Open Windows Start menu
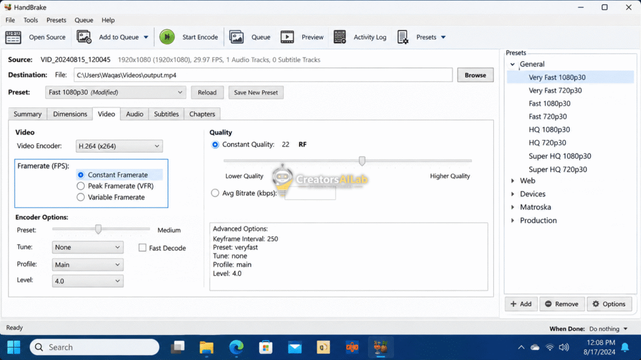Screen dimensions: 641x360 point(14,347)
